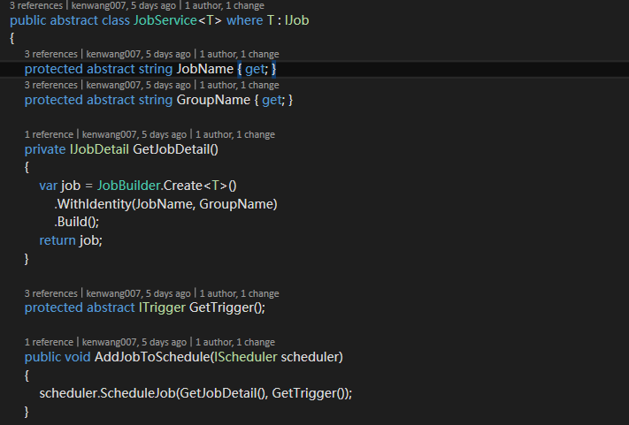Click GroupName in its property declaration line
The width and height of the screenshot is (629, 425).
(213, 100)
